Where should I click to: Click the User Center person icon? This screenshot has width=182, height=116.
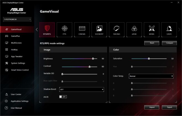(x=6, y=94)
